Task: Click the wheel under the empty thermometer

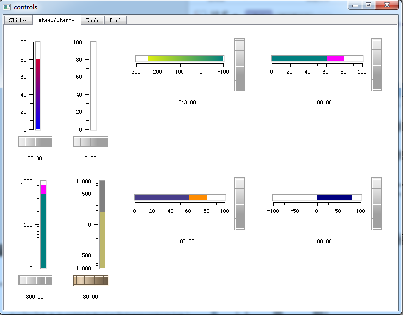Action: tap(91, 142)
